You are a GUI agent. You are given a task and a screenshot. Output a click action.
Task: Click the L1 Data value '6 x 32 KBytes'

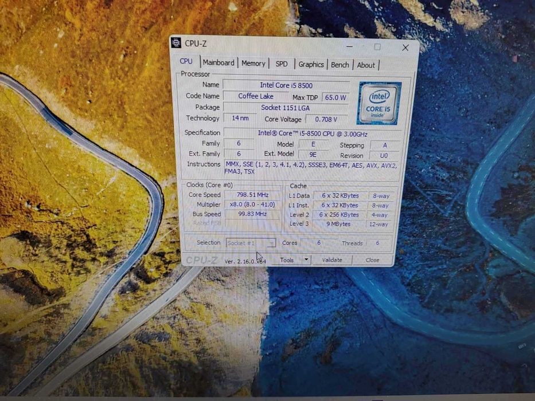click(x=340, y=196)
